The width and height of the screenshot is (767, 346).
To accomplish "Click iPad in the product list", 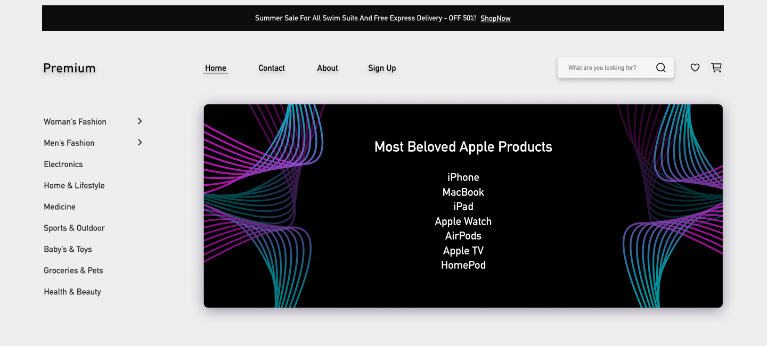I will coord(463,207).
